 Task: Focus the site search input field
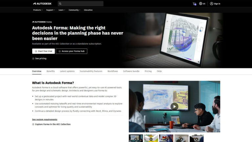(x=80, y=4)
